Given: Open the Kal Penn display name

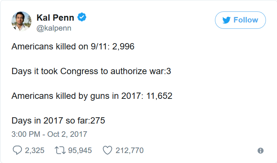Looking at the screenshot, I should click(55, 18).
